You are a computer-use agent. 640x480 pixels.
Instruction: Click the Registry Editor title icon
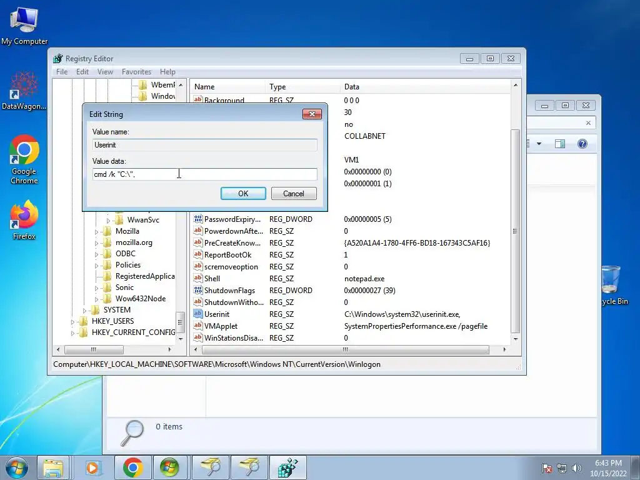(x=58, y=58)
